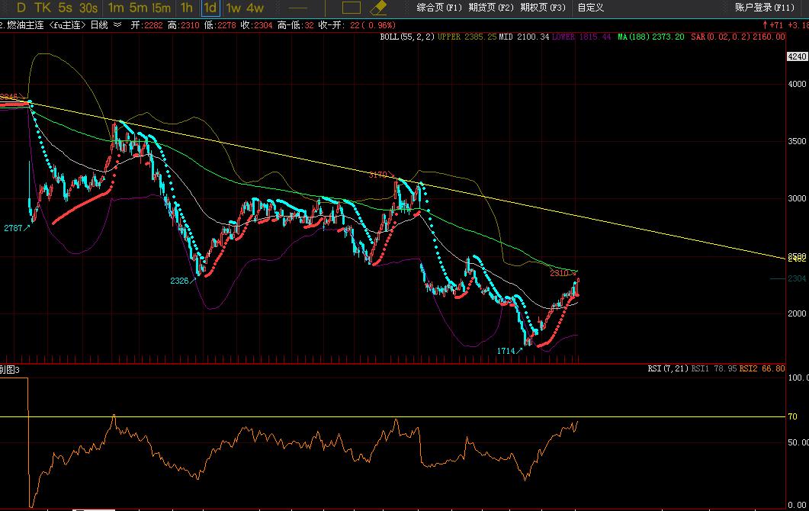Click the 3179 high price annotation

(x=381, y=175)
